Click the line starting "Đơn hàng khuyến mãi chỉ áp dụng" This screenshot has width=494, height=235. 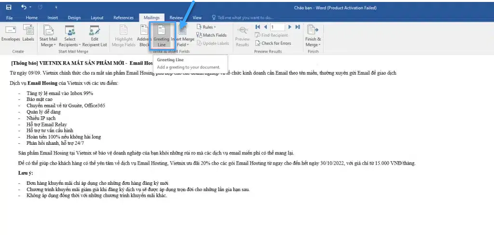(97, 183)
